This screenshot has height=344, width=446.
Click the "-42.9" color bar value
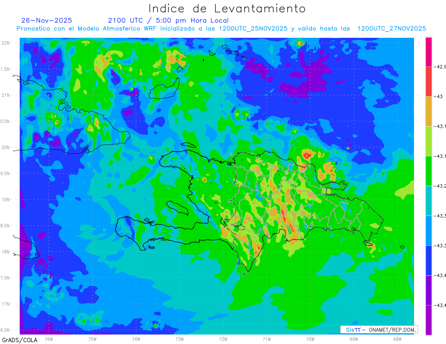pos(440,67)
